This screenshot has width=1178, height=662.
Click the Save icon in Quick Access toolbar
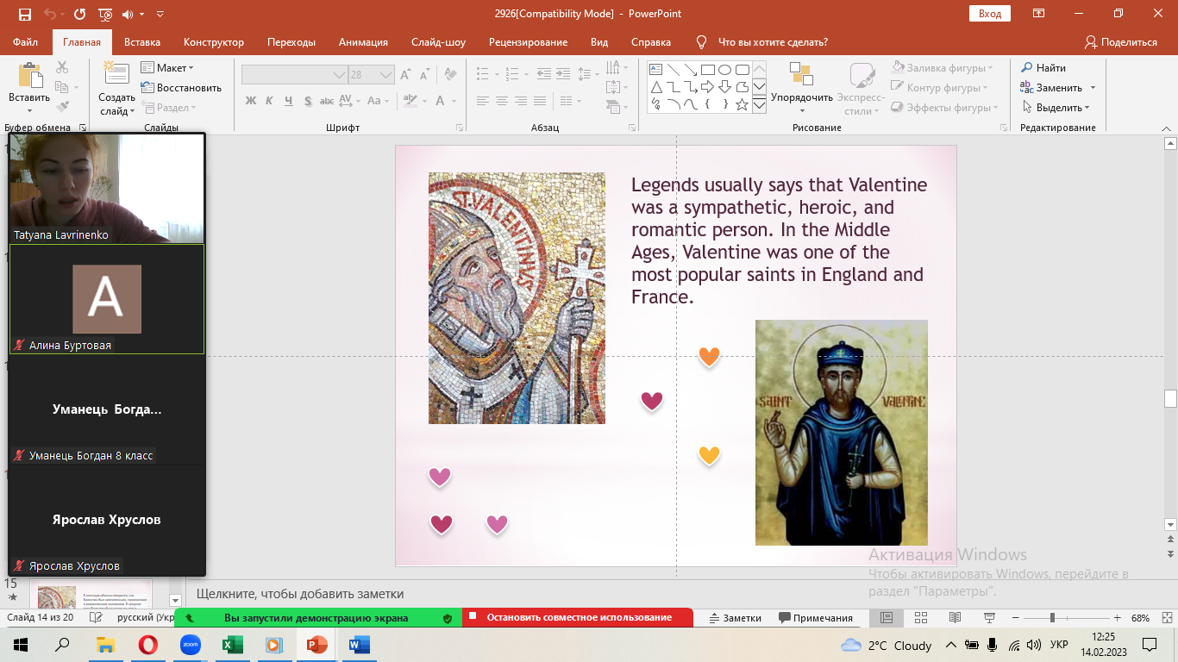click(24, 14)
